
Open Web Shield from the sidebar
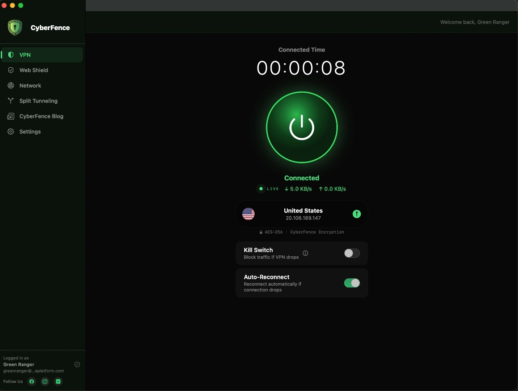coord(42,70)
